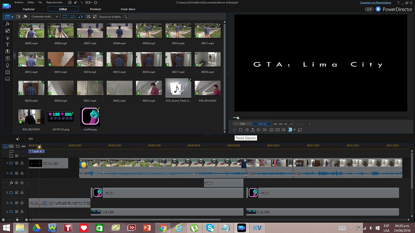The height and width of the screenshot is (233, 415).
Task: Lock the fx track
Action: pyautogui.click(x=22, y=183)
